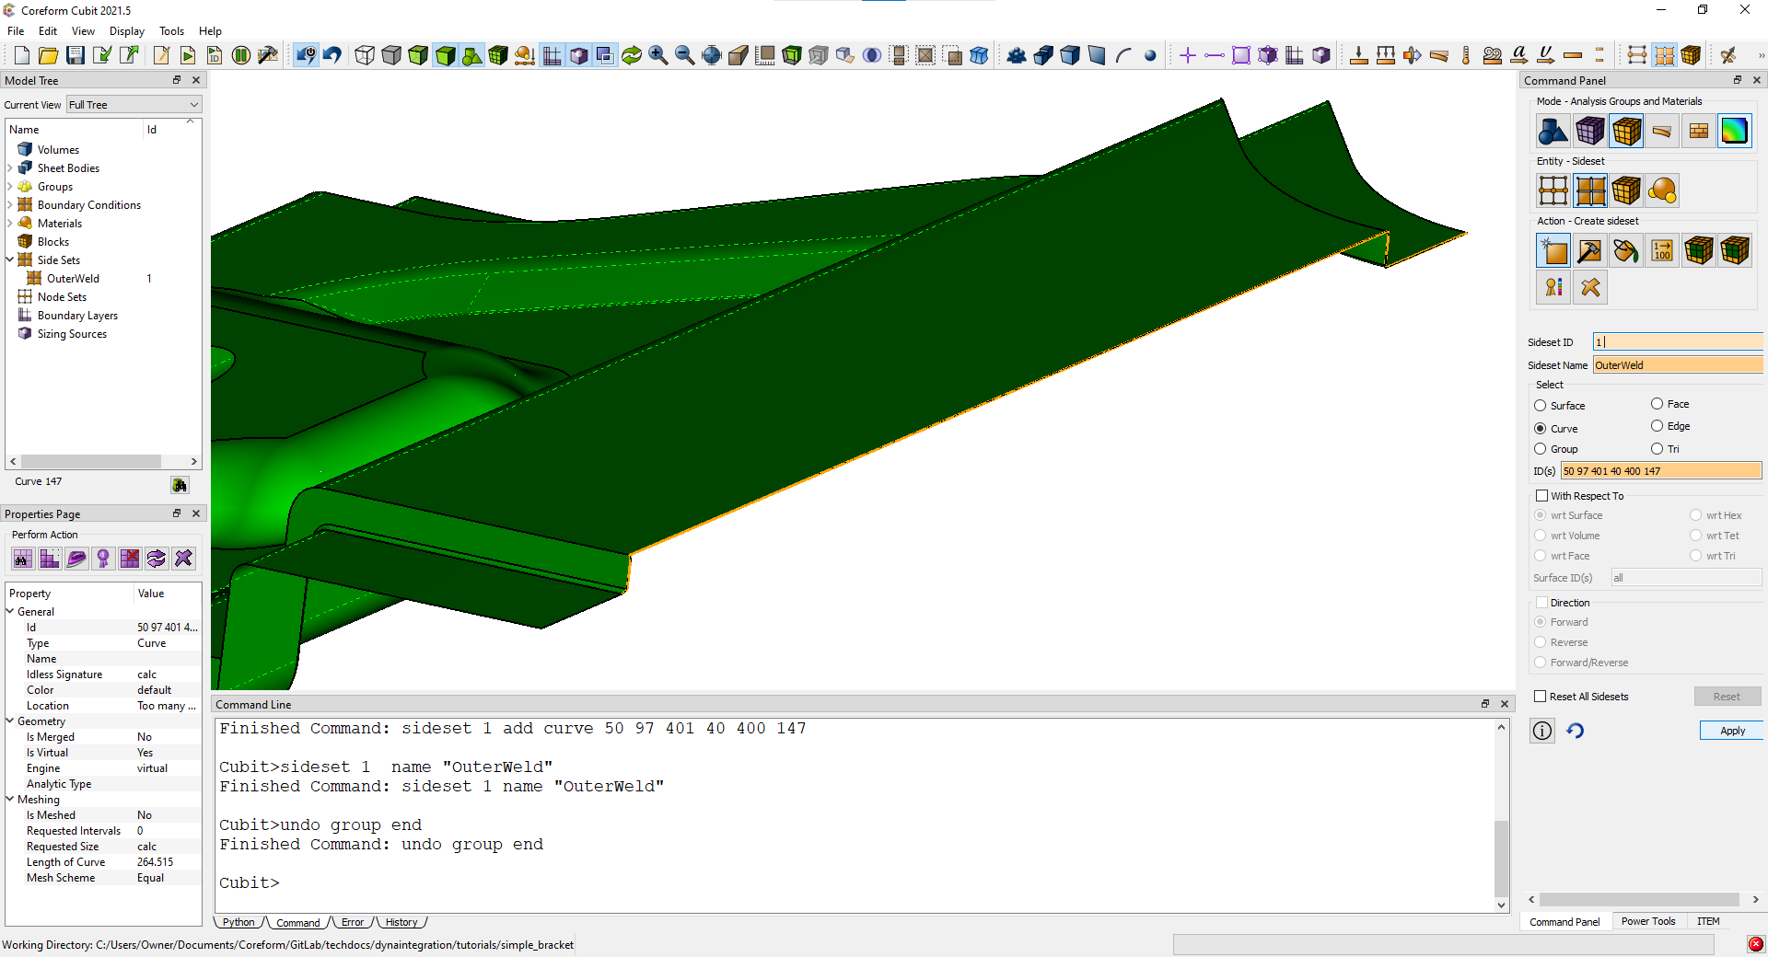Click the Sideset Name input field

click(1677, 365)
